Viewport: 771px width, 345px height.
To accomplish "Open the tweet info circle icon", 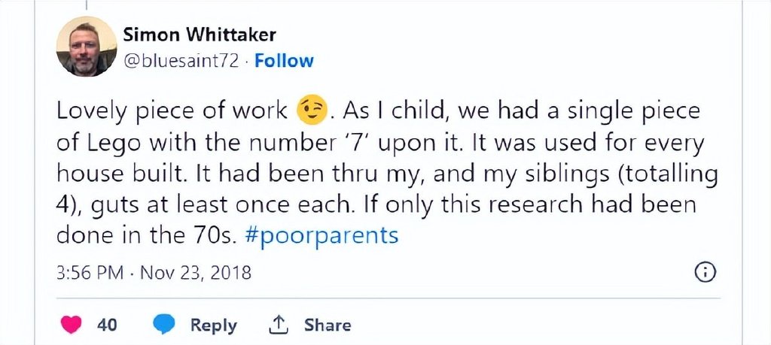I will 704,272.
